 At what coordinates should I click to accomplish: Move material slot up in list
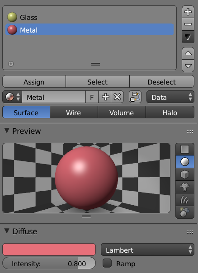click(x=188, y=53)
